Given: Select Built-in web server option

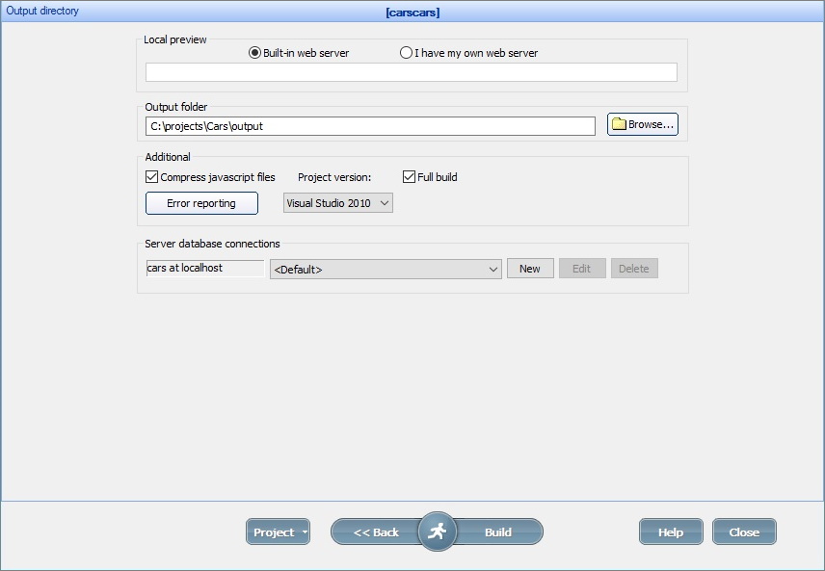Looking at the screenshot, I should (x=255, y=53).
